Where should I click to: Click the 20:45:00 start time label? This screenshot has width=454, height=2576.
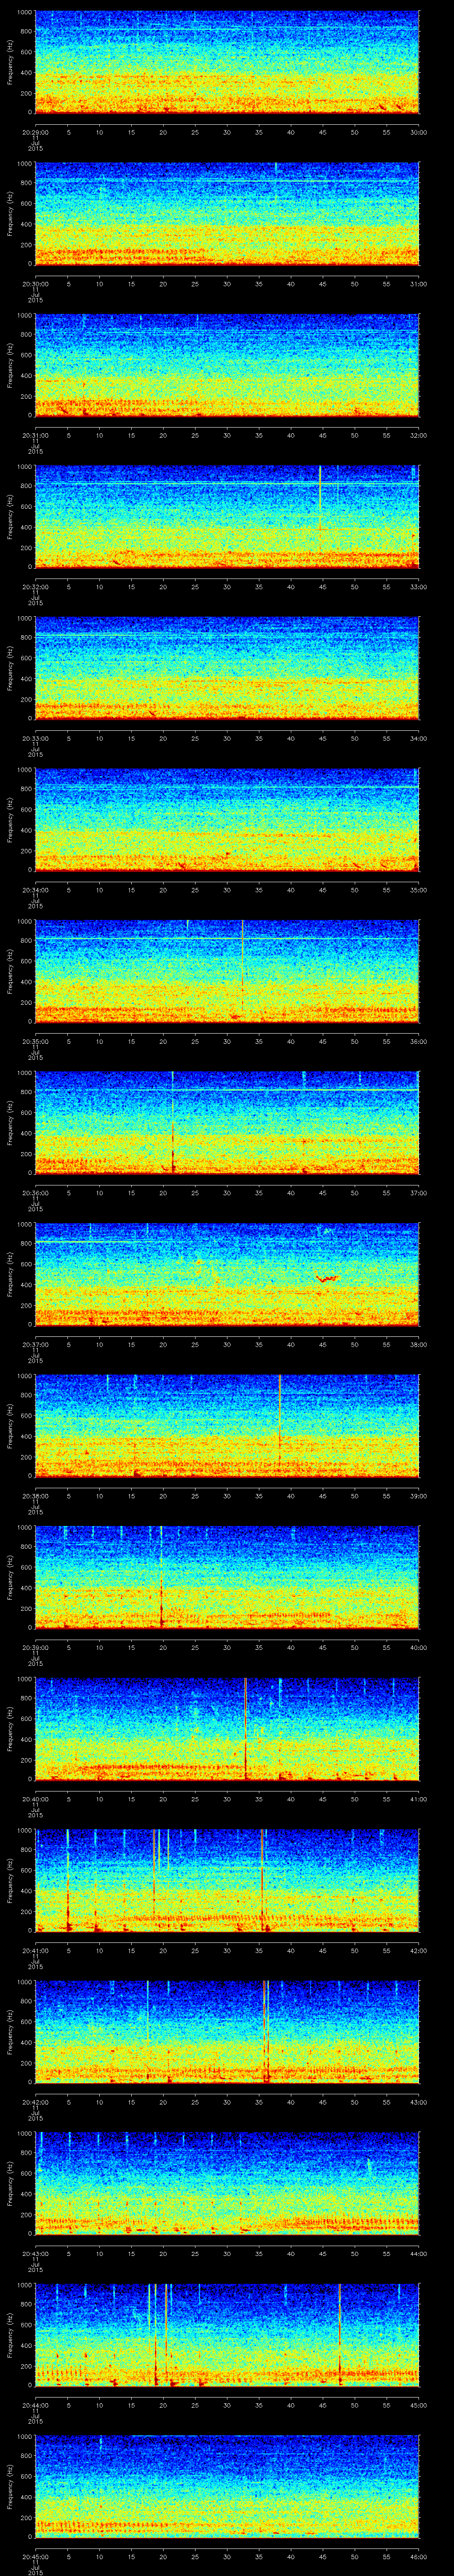(35, 2556)
